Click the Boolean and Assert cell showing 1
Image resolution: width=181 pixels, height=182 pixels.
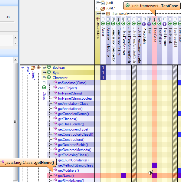[103, 68]
